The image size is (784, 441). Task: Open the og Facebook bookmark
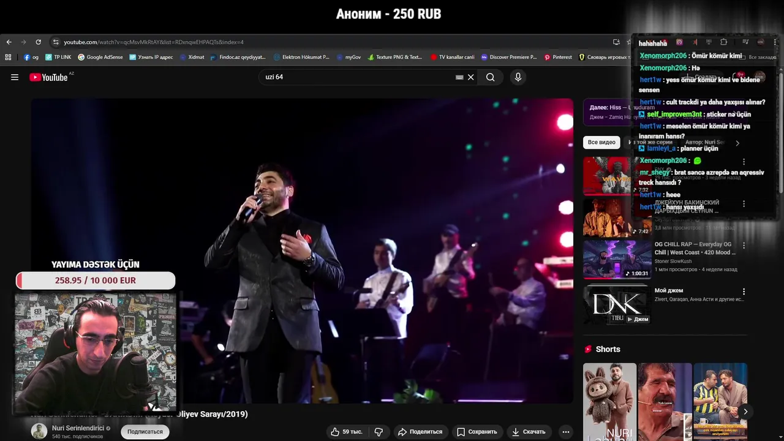31,57
